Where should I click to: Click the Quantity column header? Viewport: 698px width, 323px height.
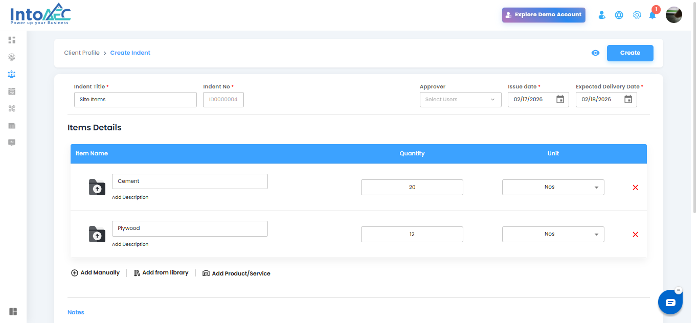pos(412,153)
